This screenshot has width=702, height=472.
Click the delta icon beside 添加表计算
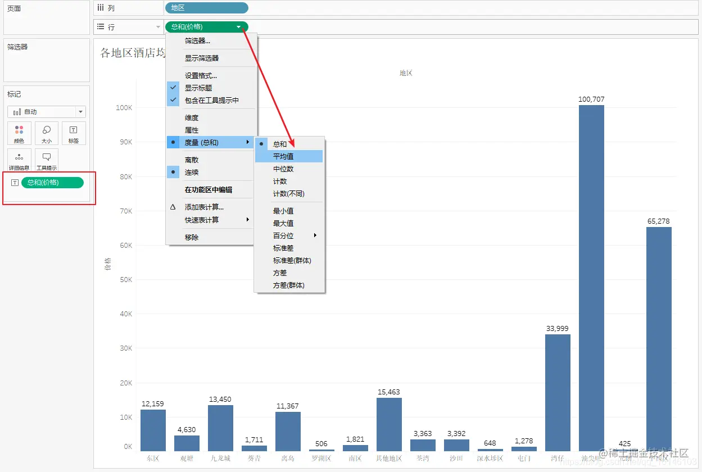click(x=173, y=207)
